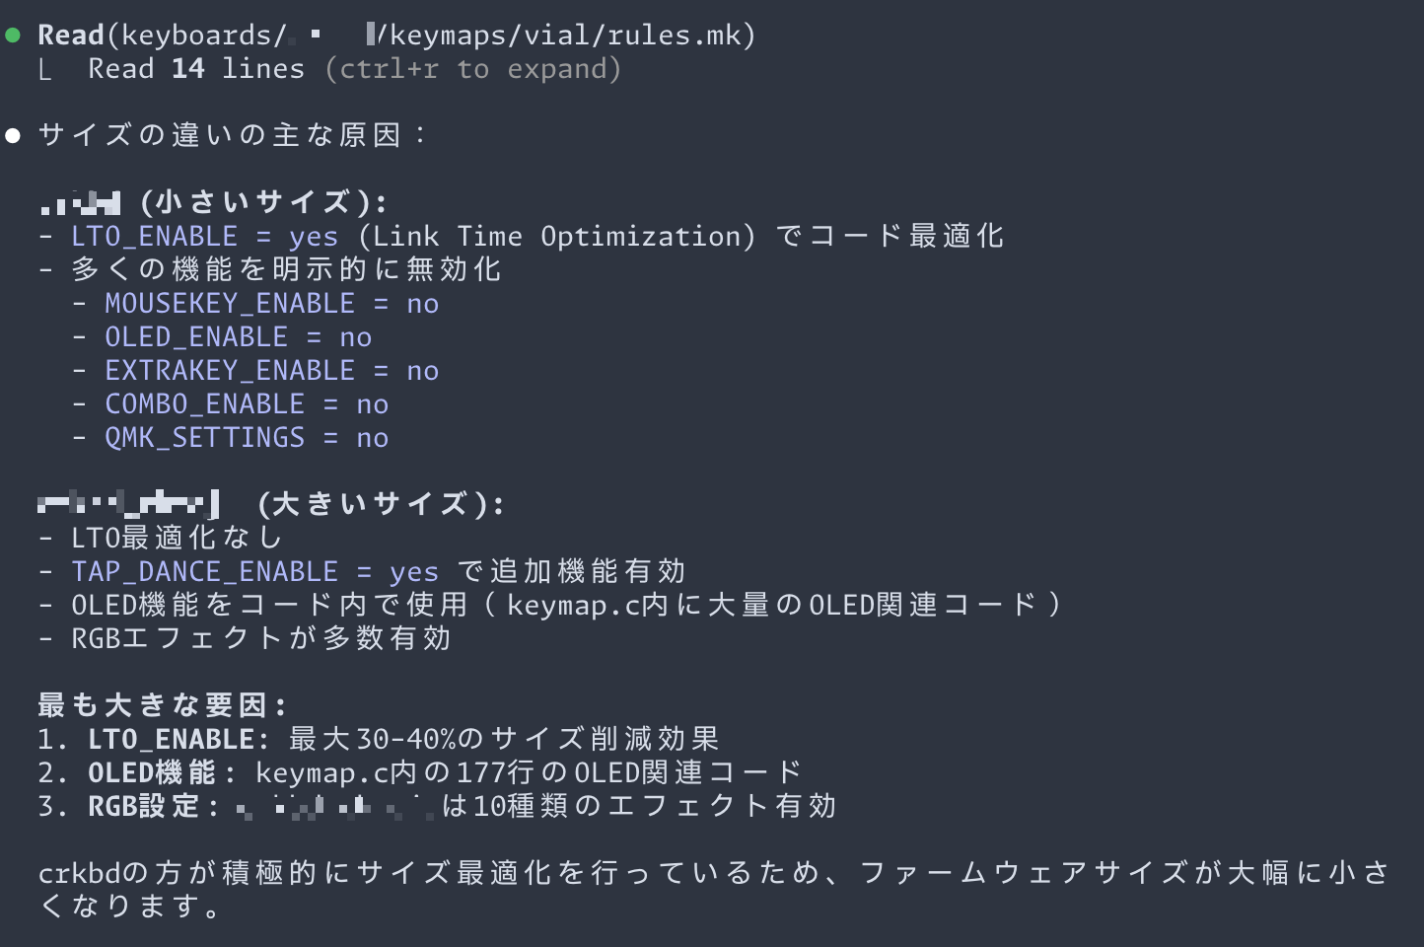Click the bold LTO_ENABLE item in numbered list
The width and height of the screenshot is (1424, 947).
click(x=179, y=740)
